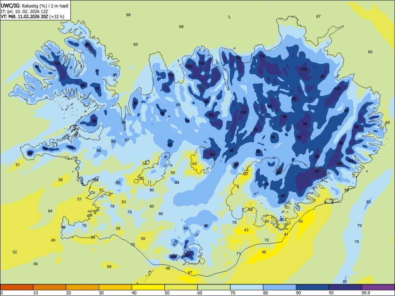
Task: Click the humidity value 88 on the map
Action: pos(282,219)
